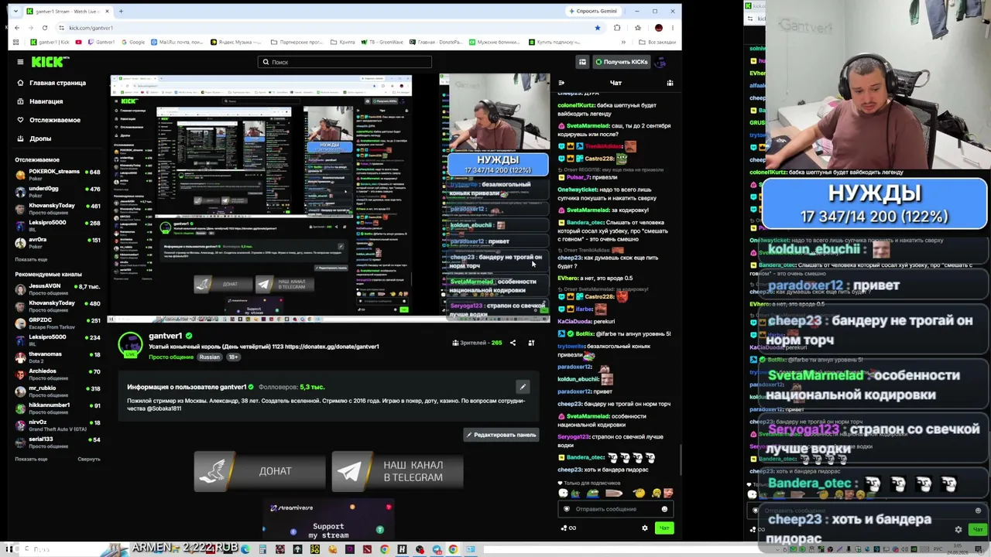This screenshot has height=557, width=991.
Task: Open thevanomas recommended channel
Action: pyautogui.click(x=57, y=356)
